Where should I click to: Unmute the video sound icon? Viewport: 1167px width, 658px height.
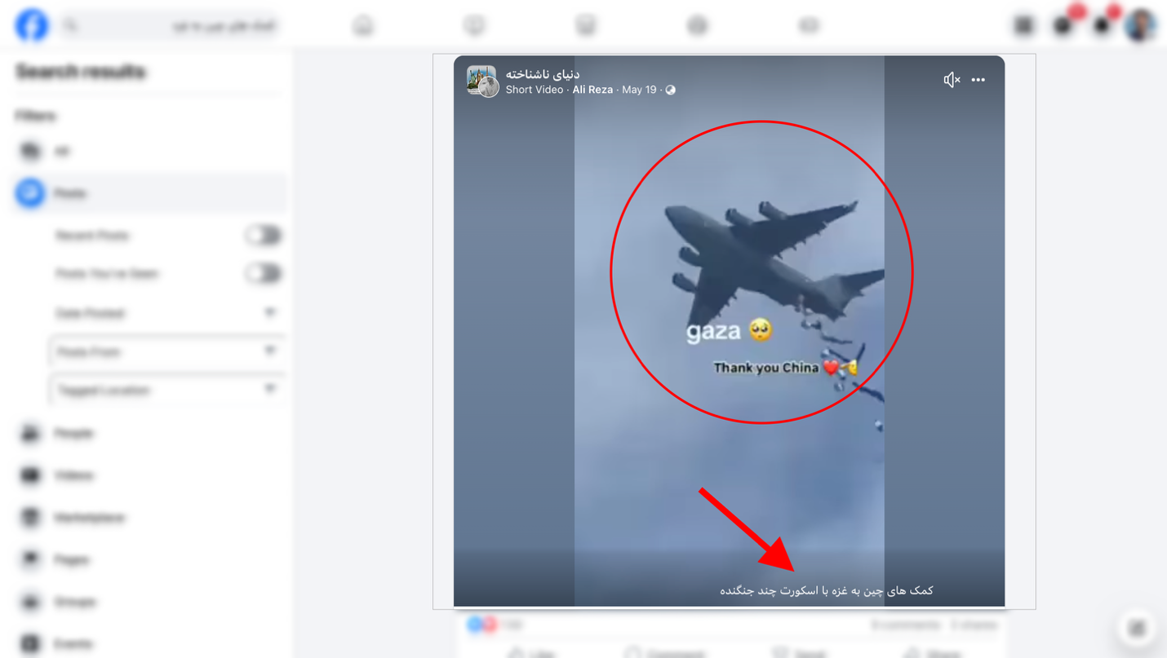click(x=952, y=80)
